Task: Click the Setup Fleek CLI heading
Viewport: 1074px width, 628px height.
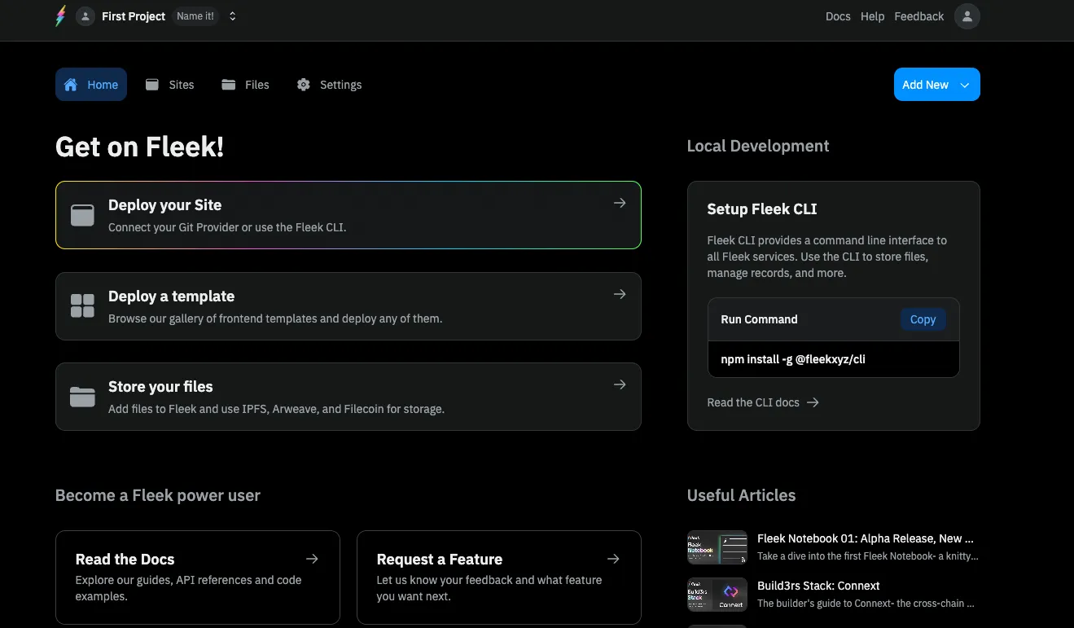Action: [x=762, y=209]
